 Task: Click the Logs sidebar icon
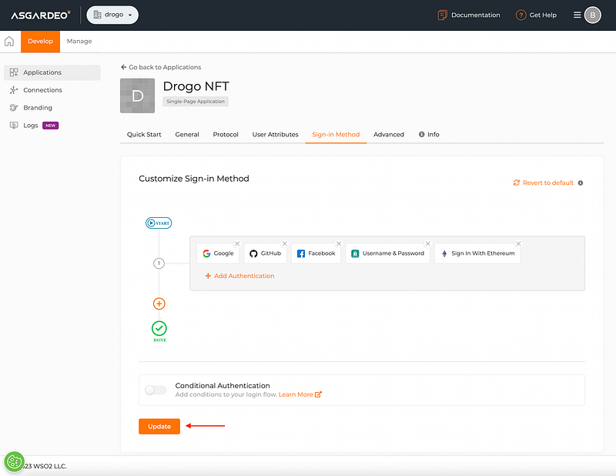point(14,126)
